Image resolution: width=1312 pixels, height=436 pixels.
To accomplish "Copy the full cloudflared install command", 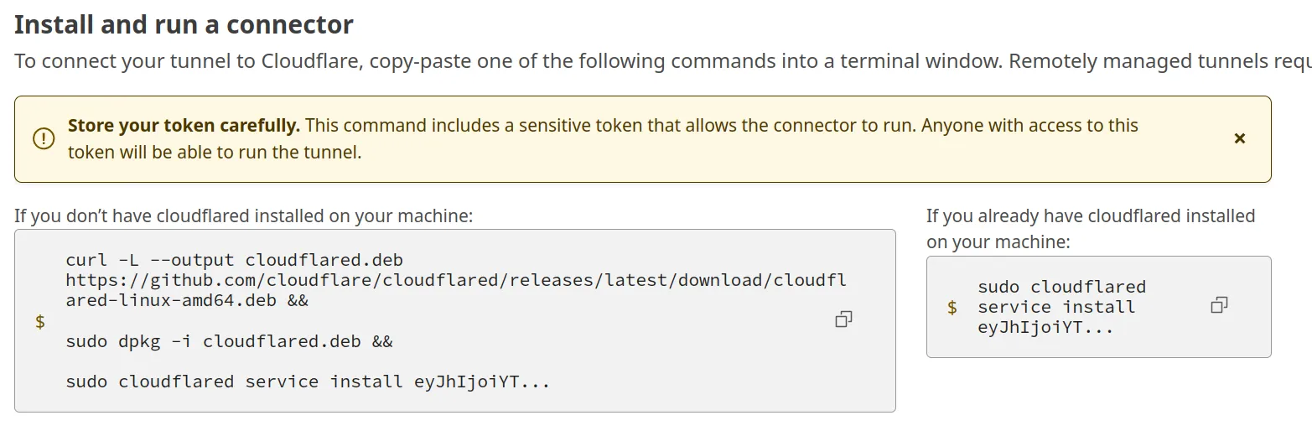I will coord(843,319).
